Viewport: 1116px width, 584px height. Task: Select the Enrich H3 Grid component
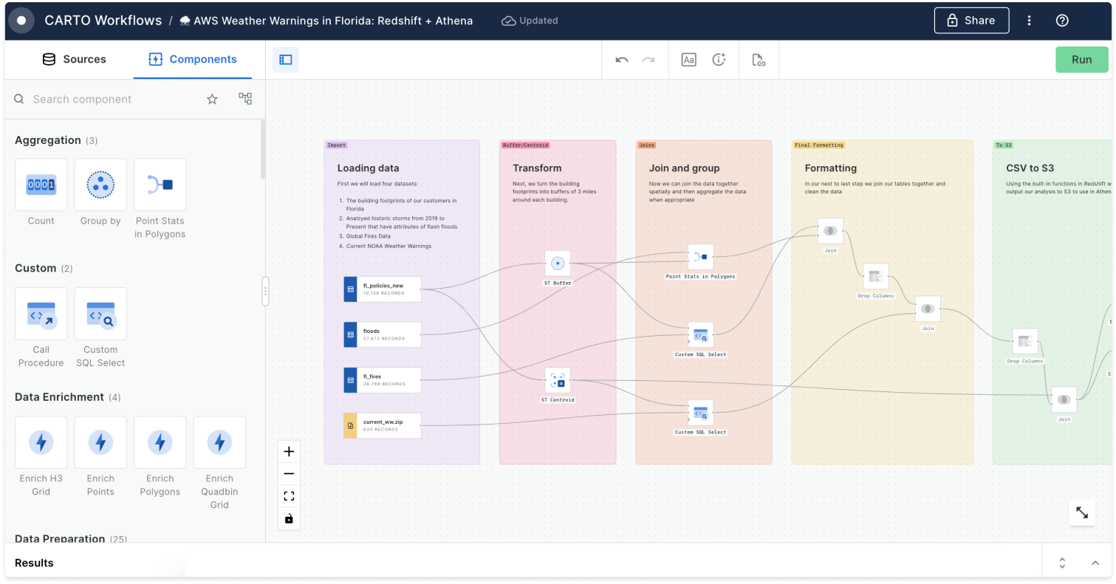coord(41,442)
